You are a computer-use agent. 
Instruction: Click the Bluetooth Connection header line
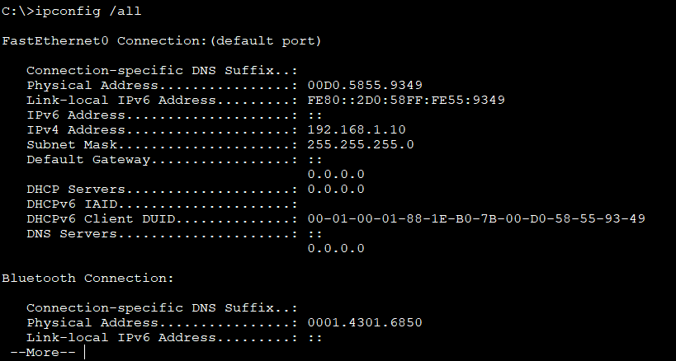click(x=87, y=279)
